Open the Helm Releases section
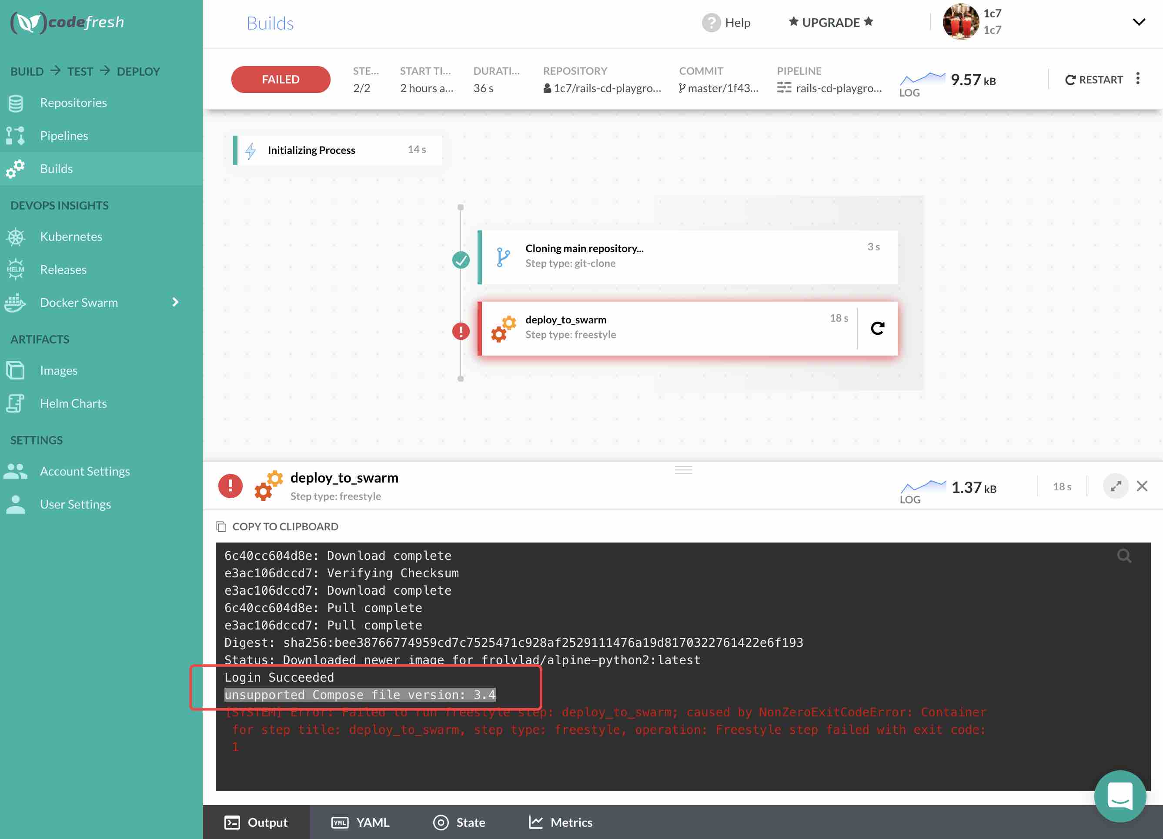Image resolution: width=1163 pixels, height=839 pixels. tap(63, 269)
